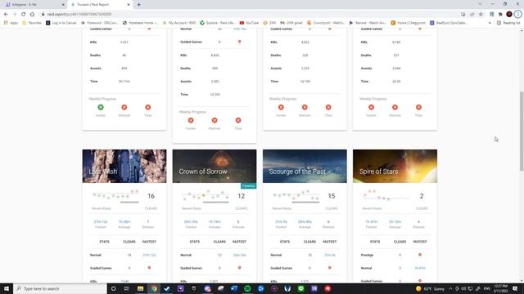Open the Crown of Sorrow raid banner

[215, 166]
